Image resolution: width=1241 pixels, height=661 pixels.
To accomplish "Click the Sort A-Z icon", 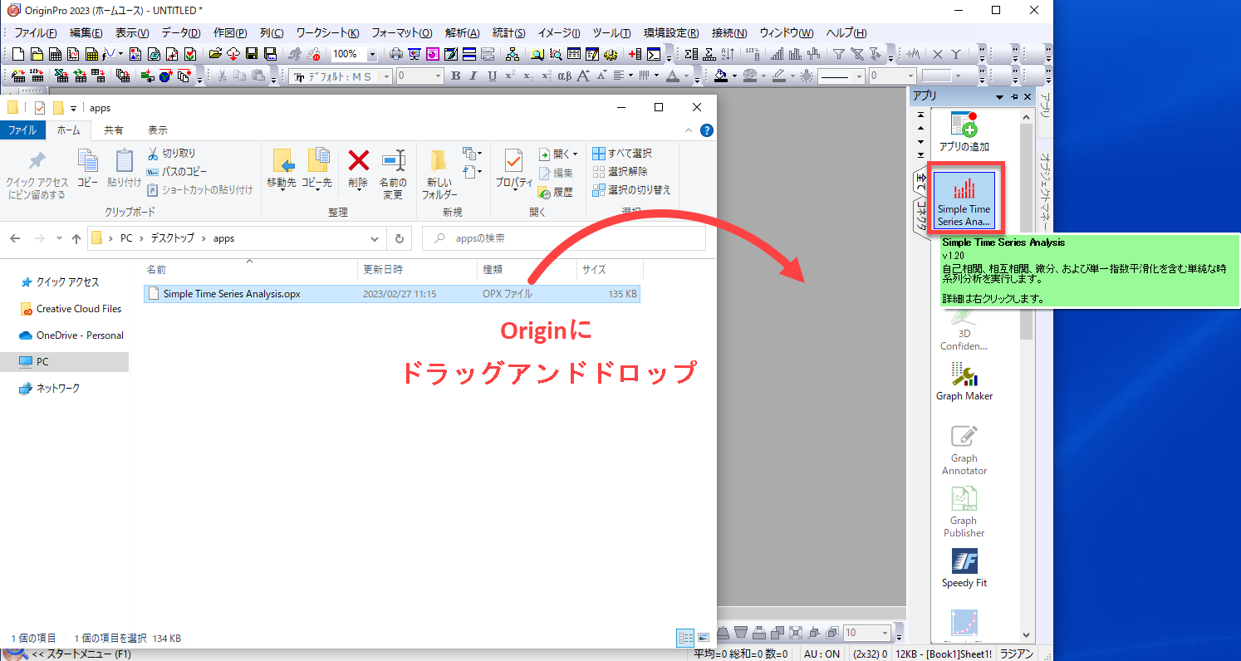I will 728,55.
